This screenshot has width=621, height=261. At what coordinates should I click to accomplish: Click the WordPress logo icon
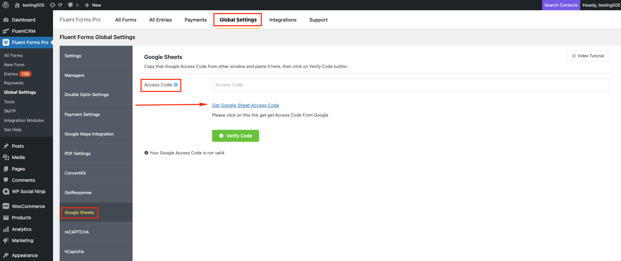pyautogui.click(x=6, y=5)
